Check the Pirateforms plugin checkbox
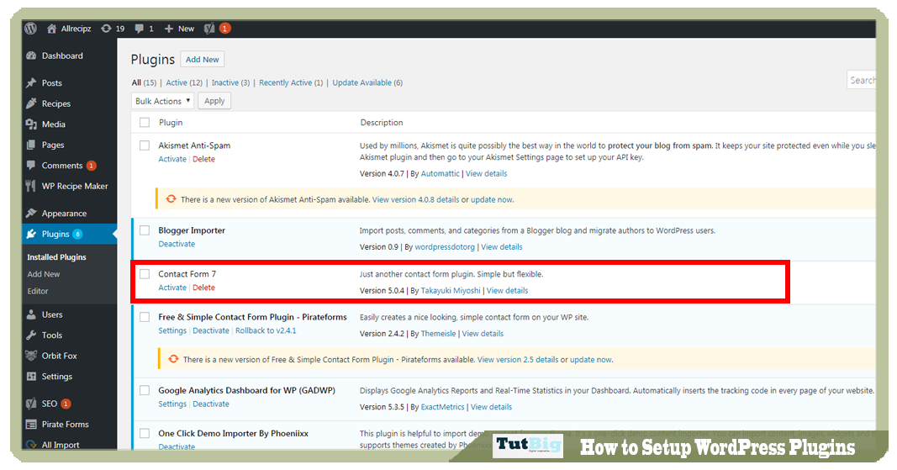This screenshot has width=897, height=470. tap(145, 317)
